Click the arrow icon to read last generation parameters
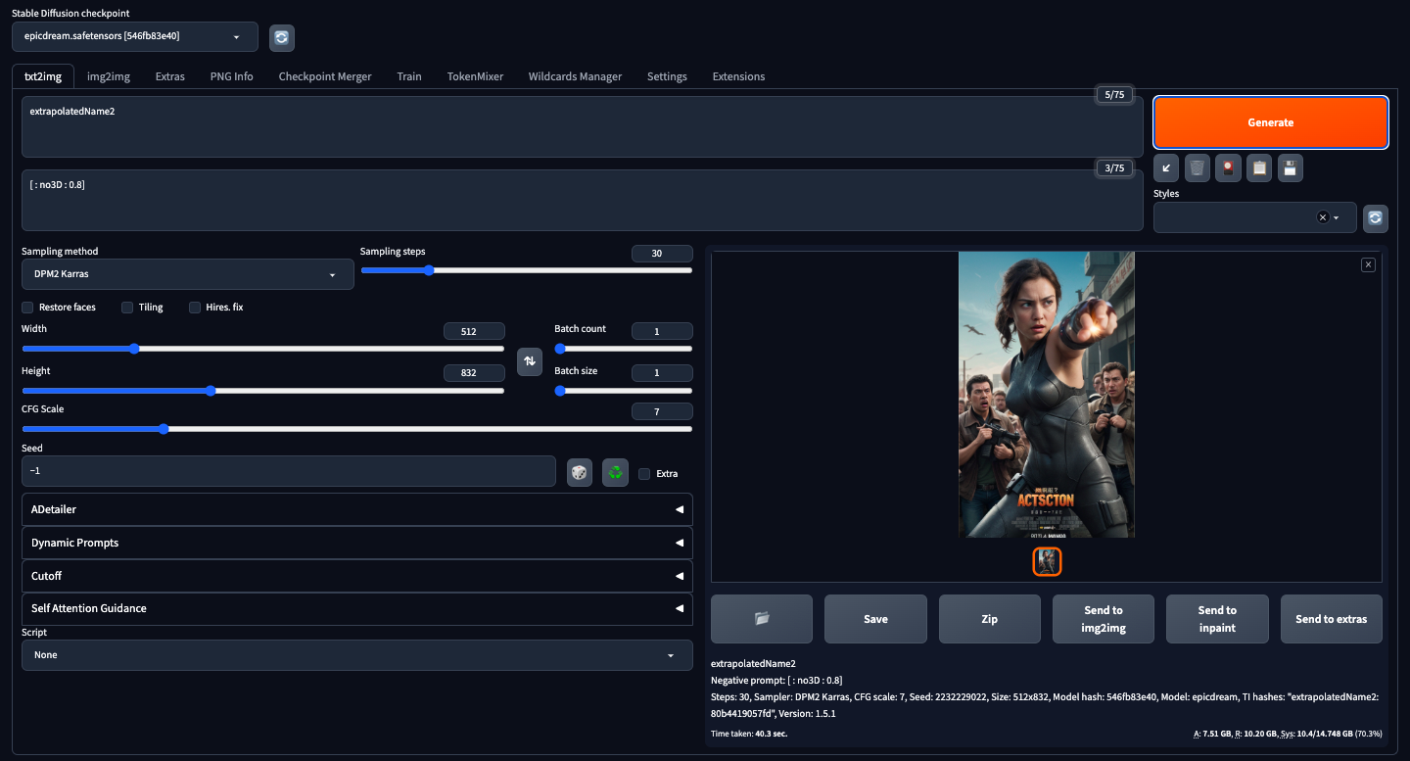The width and height of the screenshot is (1410, 761). pos(1166,168)
